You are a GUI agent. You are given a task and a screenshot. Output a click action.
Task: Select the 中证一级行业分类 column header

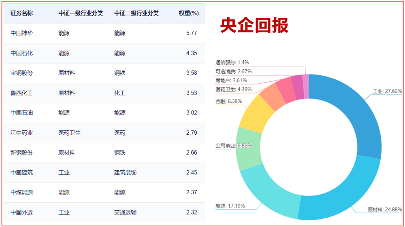point(80,13)
